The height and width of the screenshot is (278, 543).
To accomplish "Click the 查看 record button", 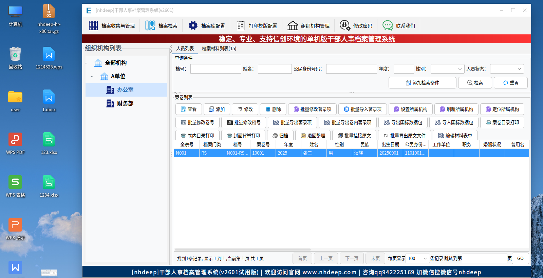I will 189,109.
